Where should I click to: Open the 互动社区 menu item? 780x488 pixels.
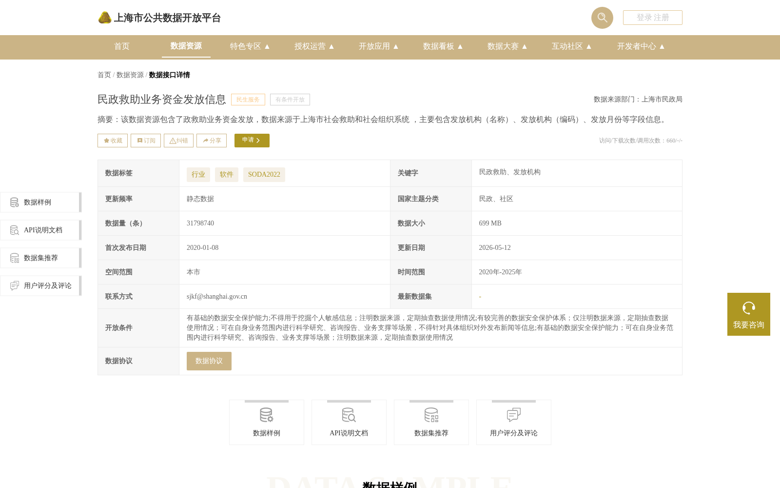point(567,46)
